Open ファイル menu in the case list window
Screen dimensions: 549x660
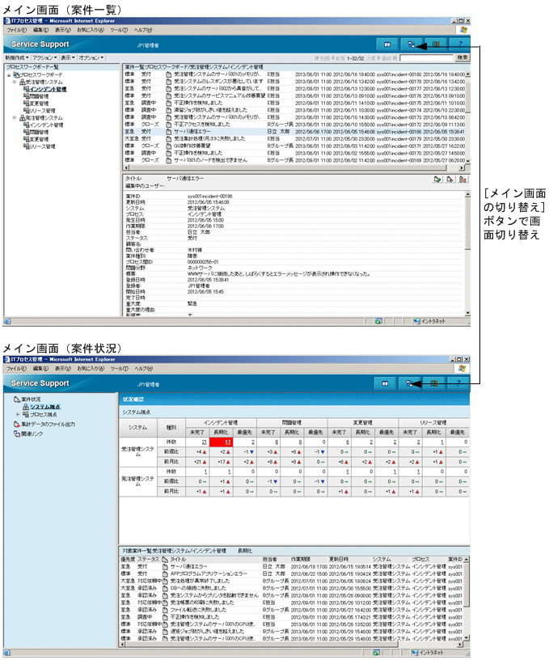[16, 30]
